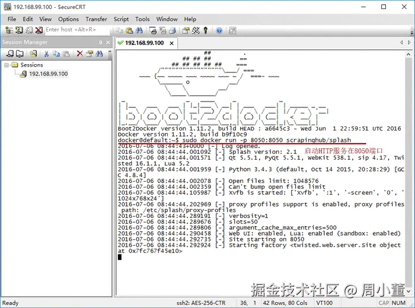Viewport: 415px width, 308px height.
Task: Open the File menu
Action: coord(12,19)
